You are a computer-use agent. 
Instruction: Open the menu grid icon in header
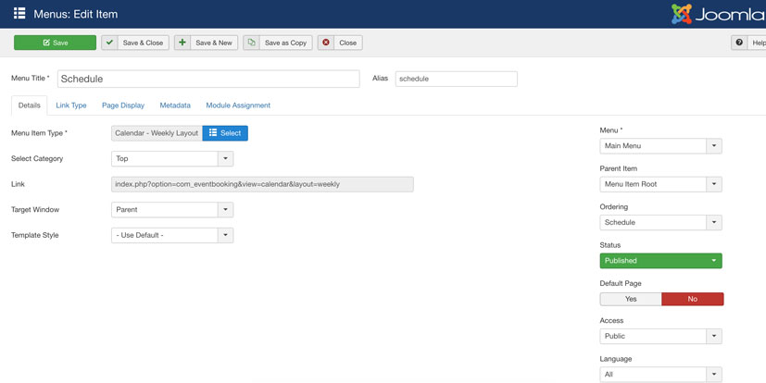coord(19,14)
